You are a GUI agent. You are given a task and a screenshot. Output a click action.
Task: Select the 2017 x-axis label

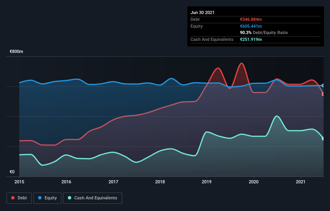(x=113, y=182)
